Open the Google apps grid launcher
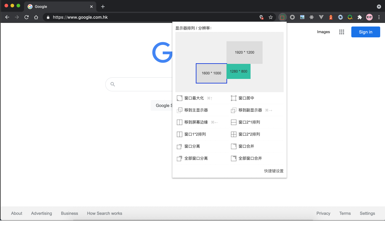385x241 pixels. [x=341, y=32]
